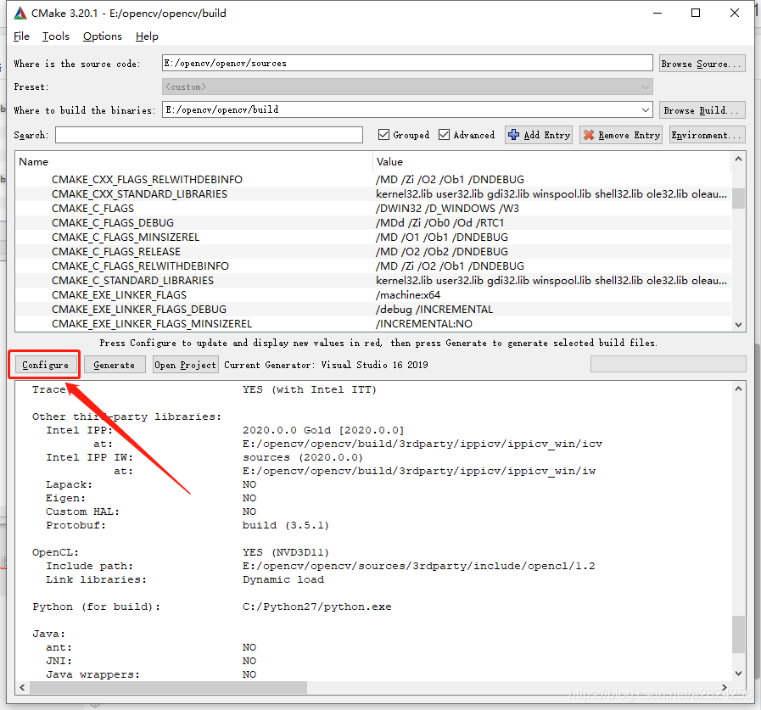Open the Tools menu

point(56,36)
